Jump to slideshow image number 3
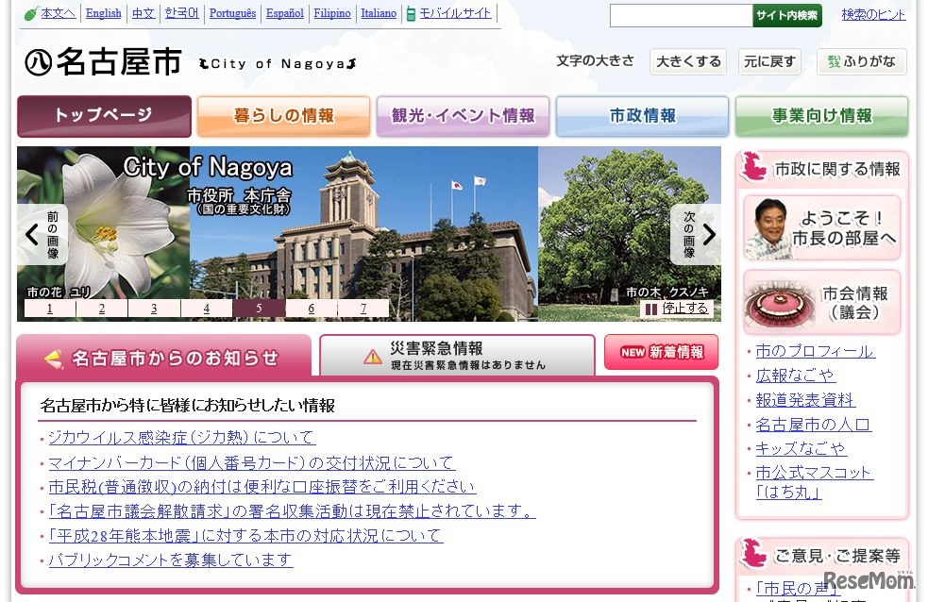928x602 pixels. pyautogui.click(x=154, y=309)
